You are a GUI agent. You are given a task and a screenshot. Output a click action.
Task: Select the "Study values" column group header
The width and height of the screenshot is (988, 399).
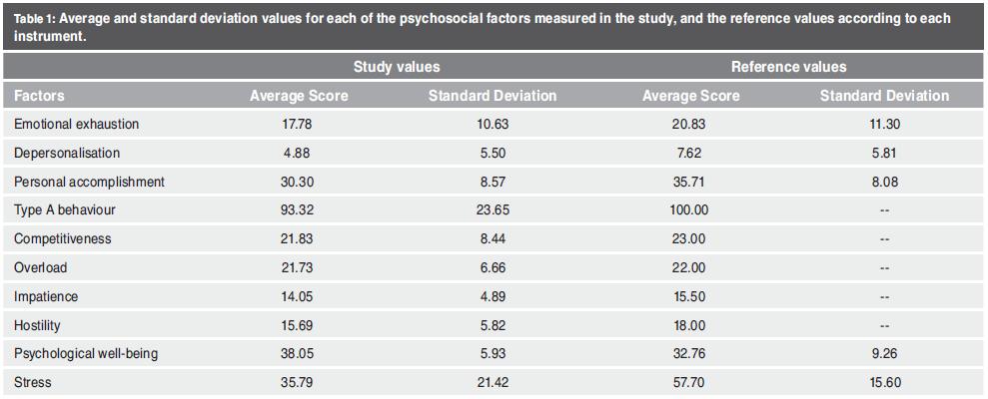pos(397,67)
